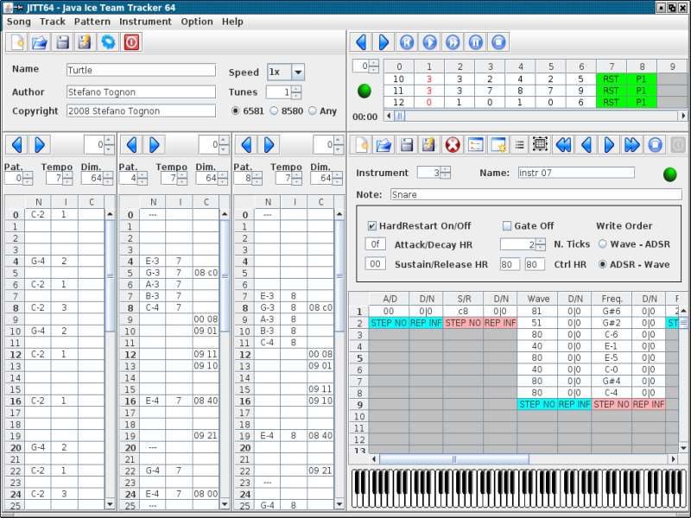Screen dimensions: 691x518
Task: Click the Author text field
Action: [x=141, y=92]
